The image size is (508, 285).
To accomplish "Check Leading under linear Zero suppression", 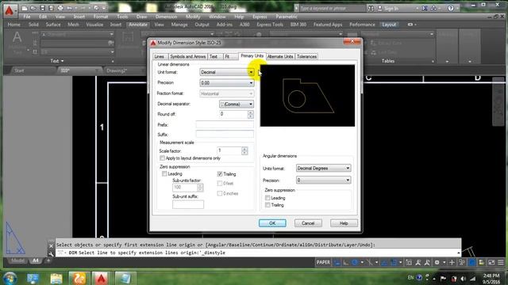I will point(164,174).
